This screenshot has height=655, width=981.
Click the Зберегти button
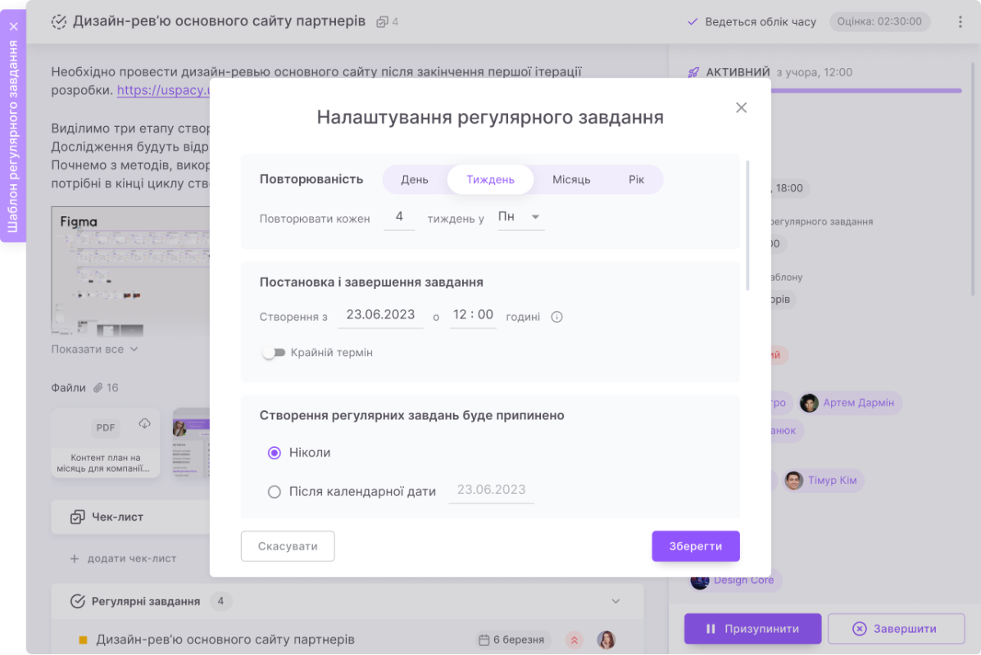[696, 546]
